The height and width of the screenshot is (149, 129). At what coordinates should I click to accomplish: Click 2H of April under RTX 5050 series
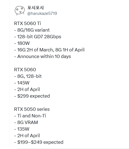point(27,136)
